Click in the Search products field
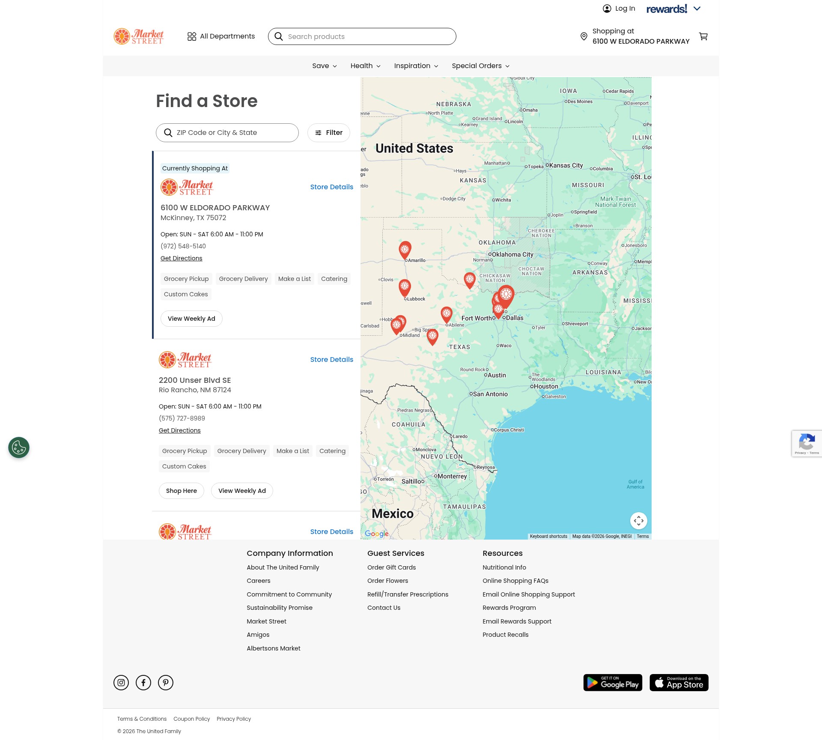This screenshot has width=822, height=740. coord(362,36)
